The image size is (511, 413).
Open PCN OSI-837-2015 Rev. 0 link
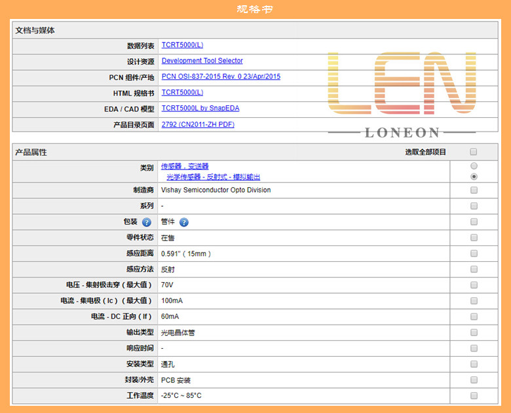tap(221, 77)
